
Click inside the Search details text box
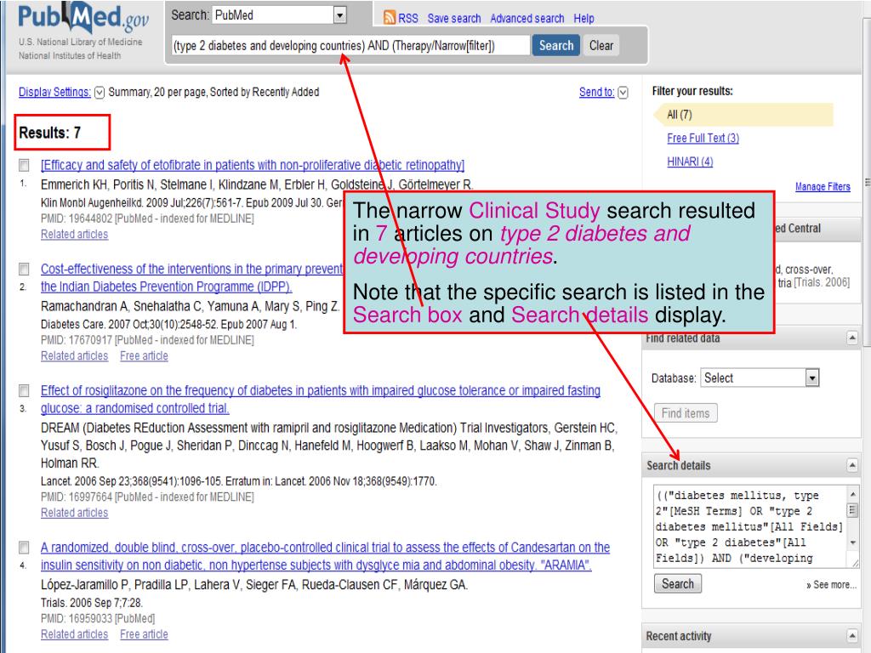750,526
